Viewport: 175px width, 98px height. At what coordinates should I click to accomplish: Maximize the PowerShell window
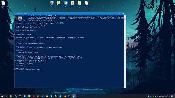point(119,14)
